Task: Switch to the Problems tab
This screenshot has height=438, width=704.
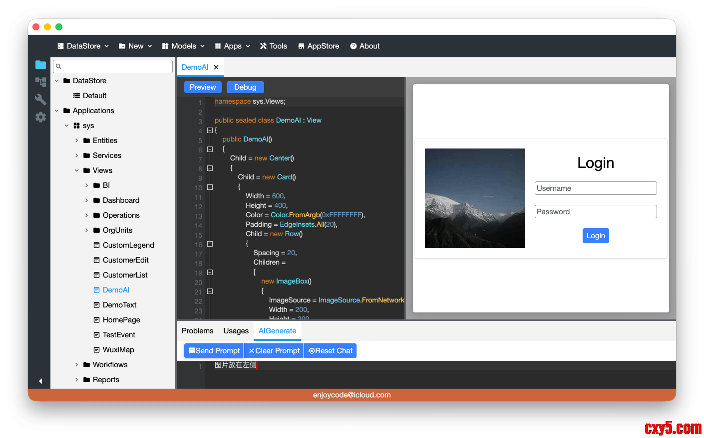Action: 197,331
